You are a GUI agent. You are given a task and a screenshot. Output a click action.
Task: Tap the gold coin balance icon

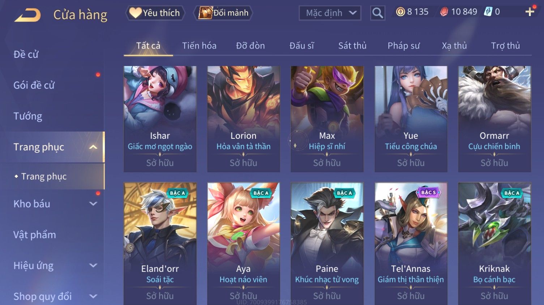tap(400, 12)
